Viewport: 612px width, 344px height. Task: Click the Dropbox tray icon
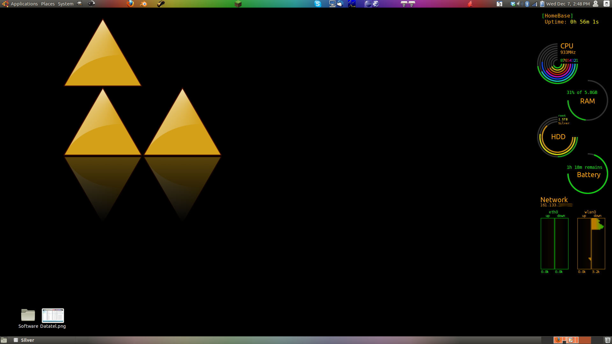point(513,4)
